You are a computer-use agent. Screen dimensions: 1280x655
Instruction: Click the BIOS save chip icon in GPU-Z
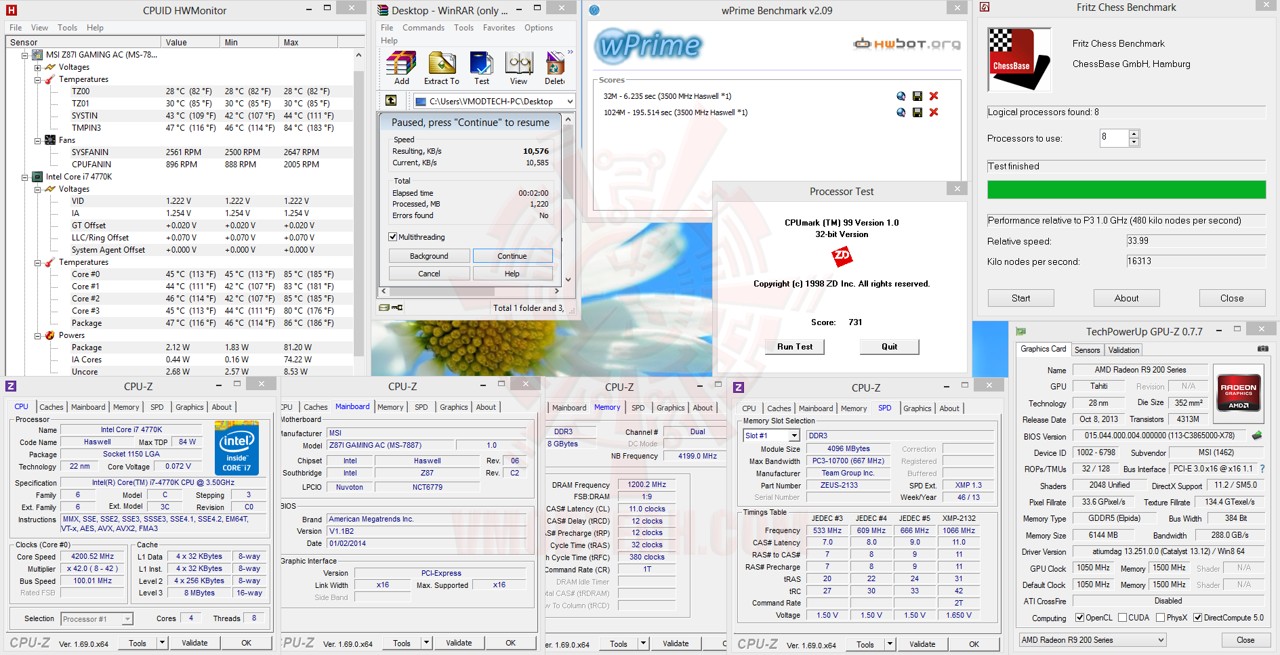(1257, 436)
